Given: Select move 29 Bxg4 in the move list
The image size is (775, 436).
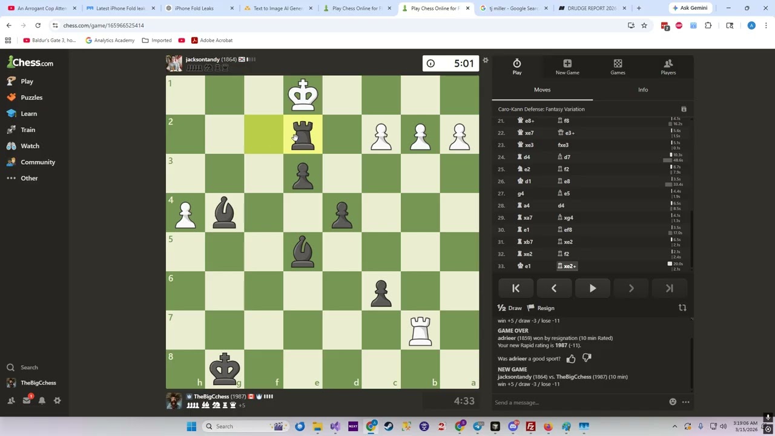Looking at the screenshot, I should (565, 218).
